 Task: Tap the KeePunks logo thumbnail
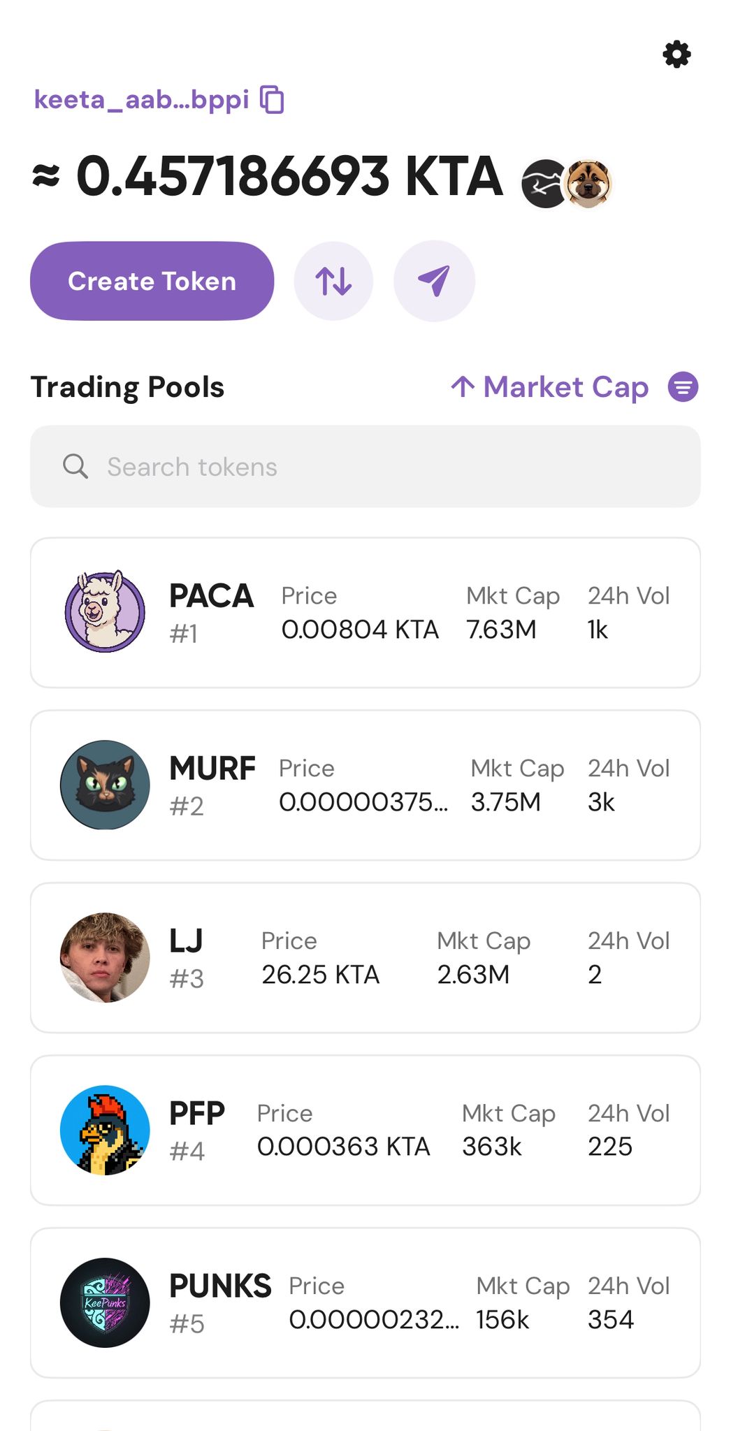(x=105, y=1302)
